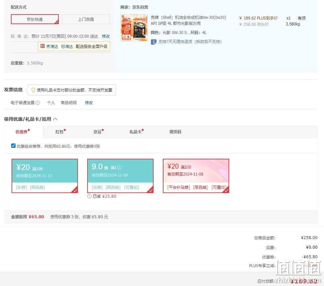Click 修改 for invoice information
This screenshot has width=324, height=286.
[89, 102]
